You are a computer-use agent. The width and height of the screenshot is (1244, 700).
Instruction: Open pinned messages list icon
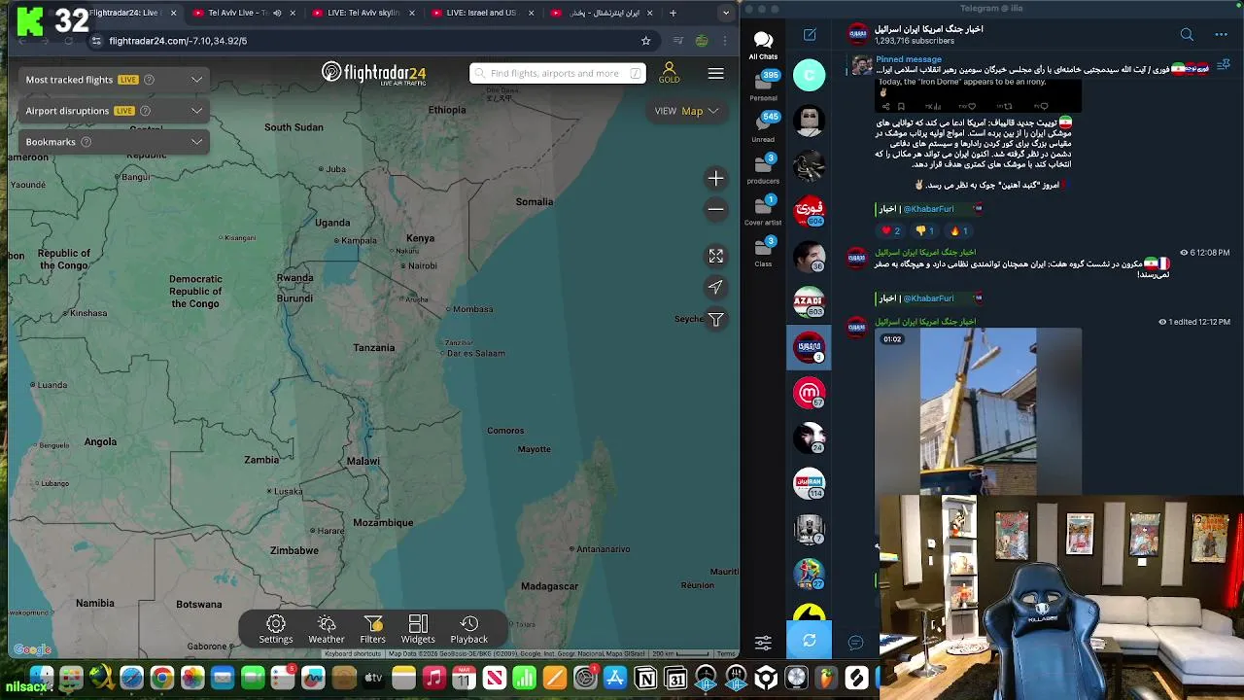point(1225,65)
